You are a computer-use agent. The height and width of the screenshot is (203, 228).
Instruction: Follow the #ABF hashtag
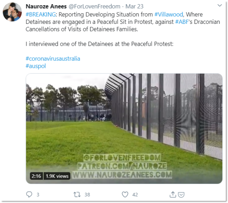[x=182, y=22]
